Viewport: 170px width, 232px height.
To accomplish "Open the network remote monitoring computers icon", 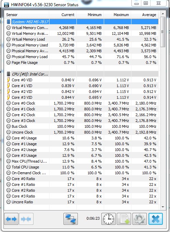I will [71, 219].
